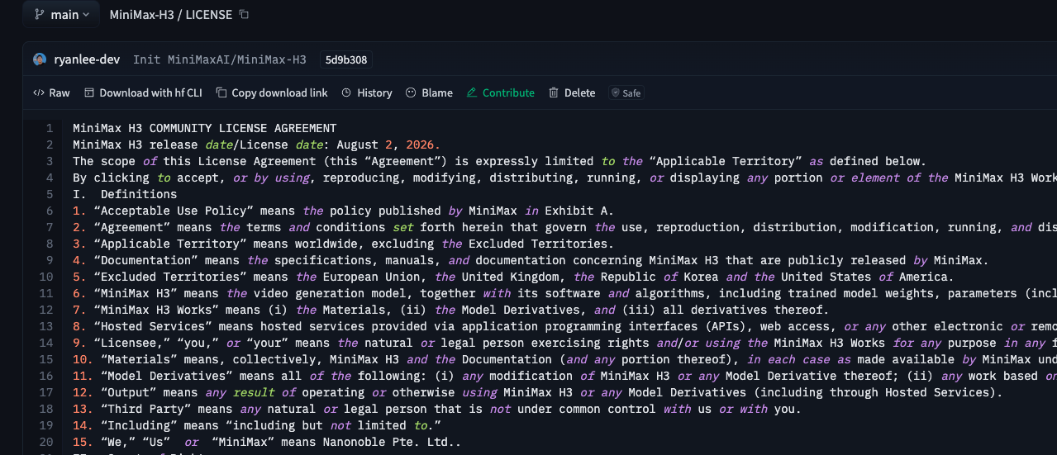Click line number 5
The image size is (1057, 455).
[x=50, y=194]
